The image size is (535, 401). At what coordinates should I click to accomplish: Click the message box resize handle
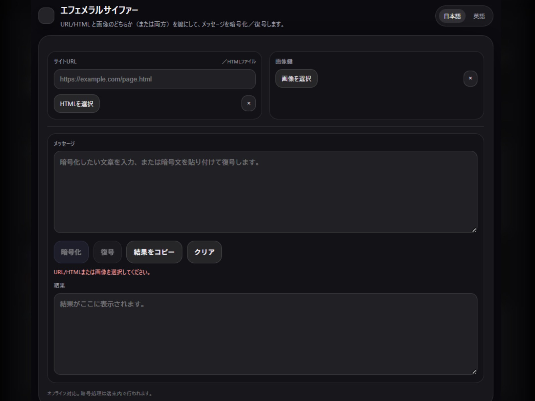coord(474,230)
